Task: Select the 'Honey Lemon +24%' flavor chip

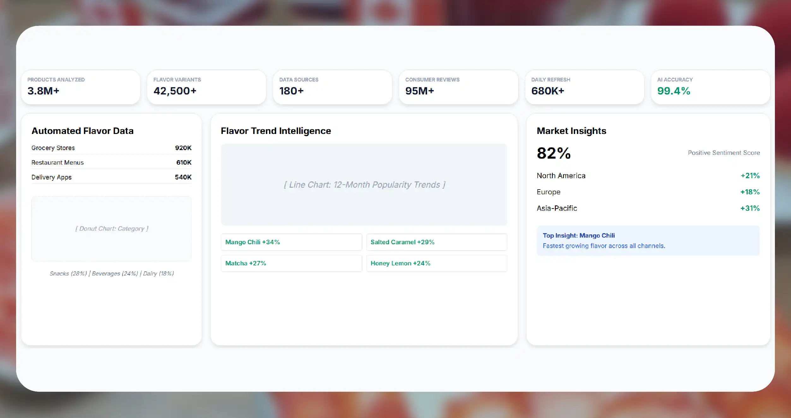Action: tap(437, 264)
